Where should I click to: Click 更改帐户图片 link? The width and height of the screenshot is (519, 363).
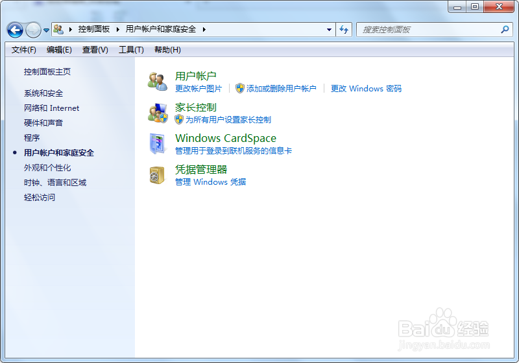[x=199, y=89]
